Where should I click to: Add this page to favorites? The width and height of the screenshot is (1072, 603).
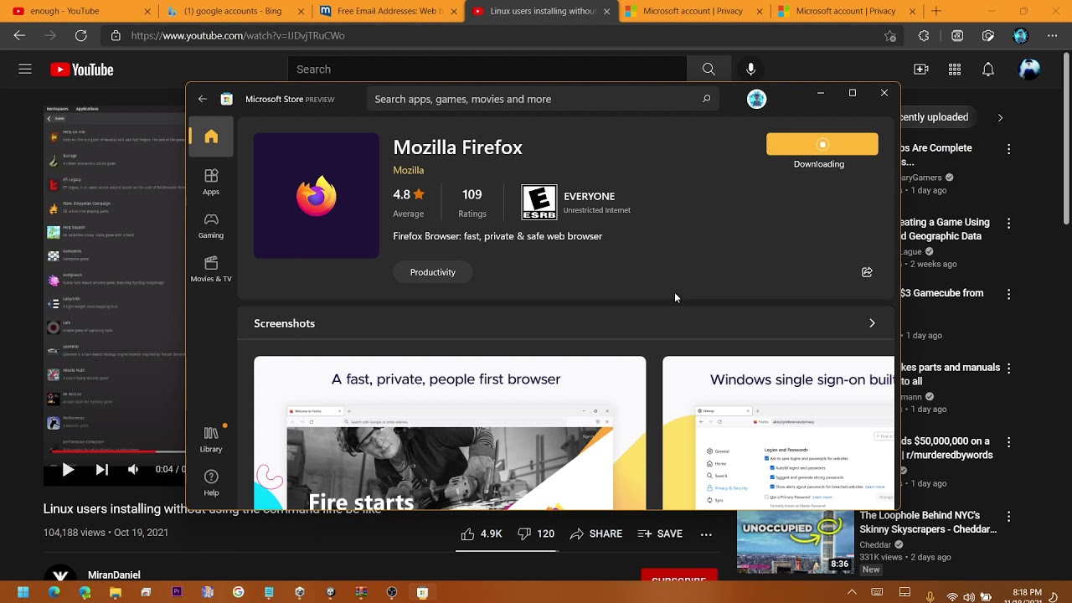(890, 36)
